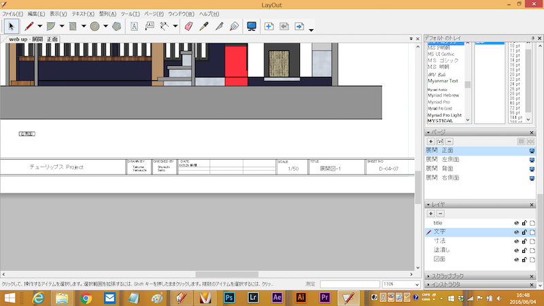This screenshot has width=544, height=306.
Task: Hide the title layer with eye icon
Action: [516, 223]
